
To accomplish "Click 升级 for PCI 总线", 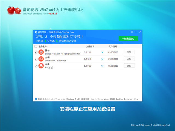I will 129,66.
